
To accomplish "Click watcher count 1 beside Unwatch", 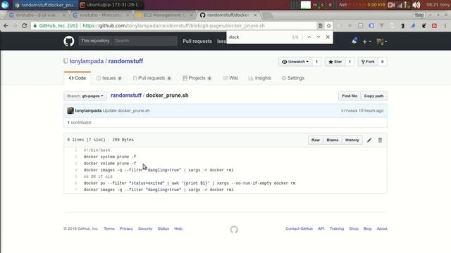I will tap(316, 62).
